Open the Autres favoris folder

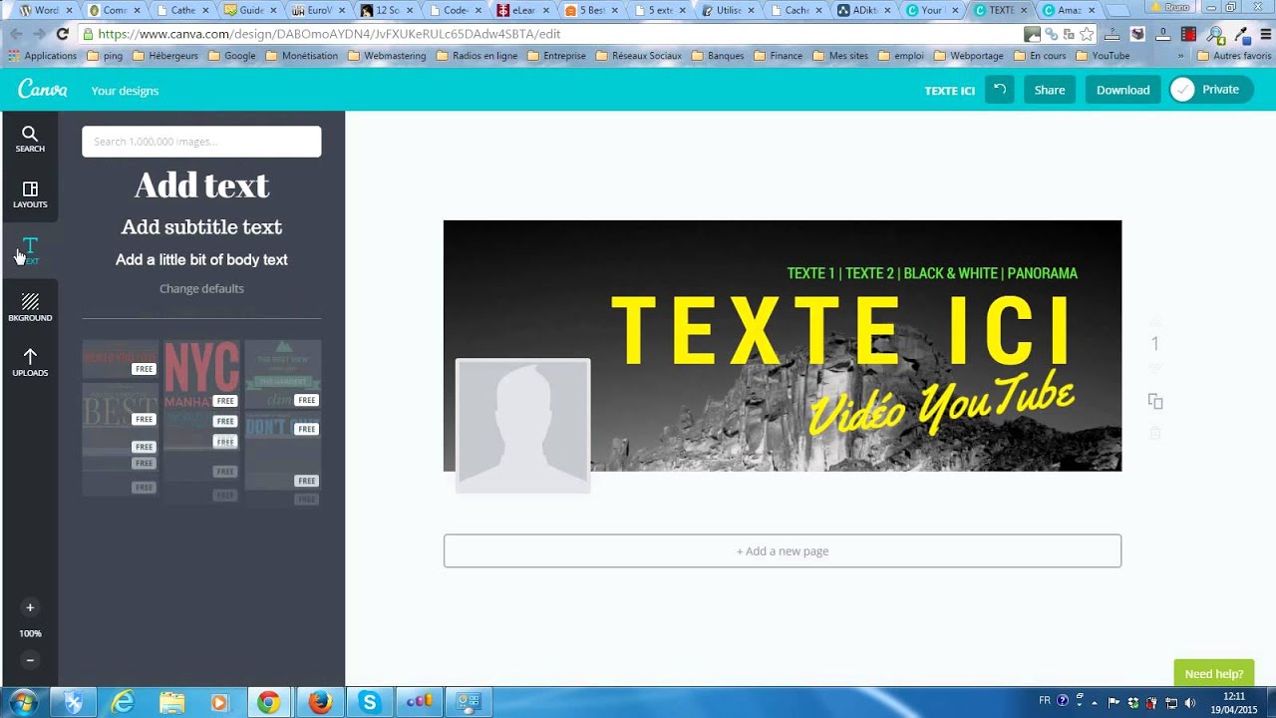(x=1234, y=56)
